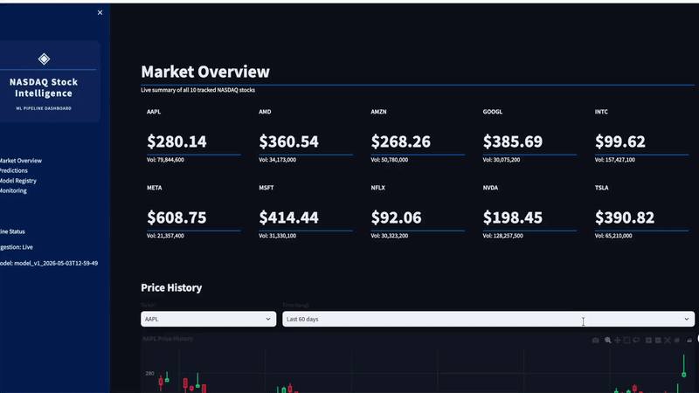Click the NFLX ticker label
The width and height of the screenshot is (699, 393).
pyautogui.click(x=378, y=188)
